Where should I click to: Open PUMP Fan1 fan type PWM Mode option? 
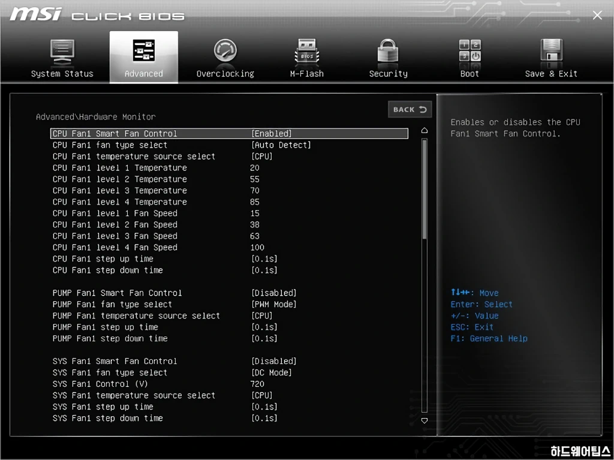[273, 305]
